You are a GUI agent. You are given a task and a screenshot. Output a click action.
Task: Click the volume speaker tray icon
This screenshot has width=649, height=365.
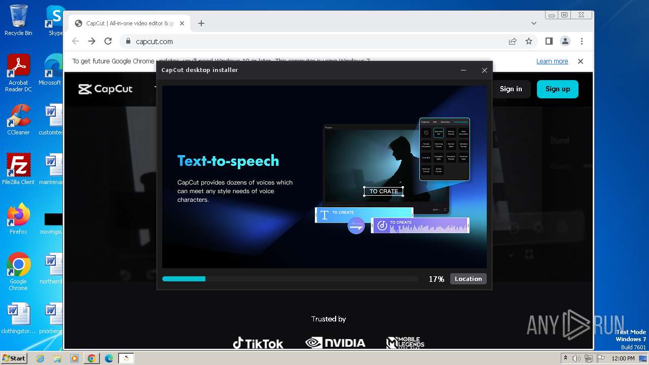[576, 358]
